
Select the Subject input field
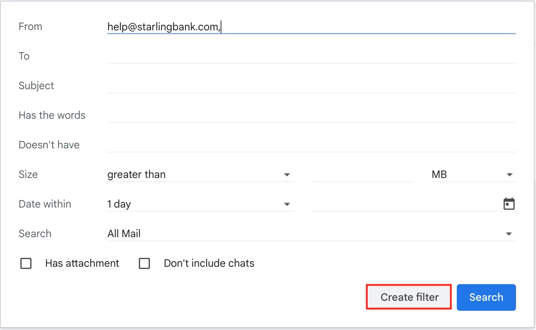[x=311, y=86]
